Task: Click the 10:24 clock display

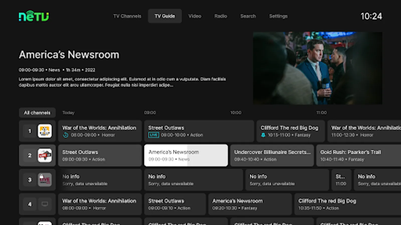Action: coord(371,16)
